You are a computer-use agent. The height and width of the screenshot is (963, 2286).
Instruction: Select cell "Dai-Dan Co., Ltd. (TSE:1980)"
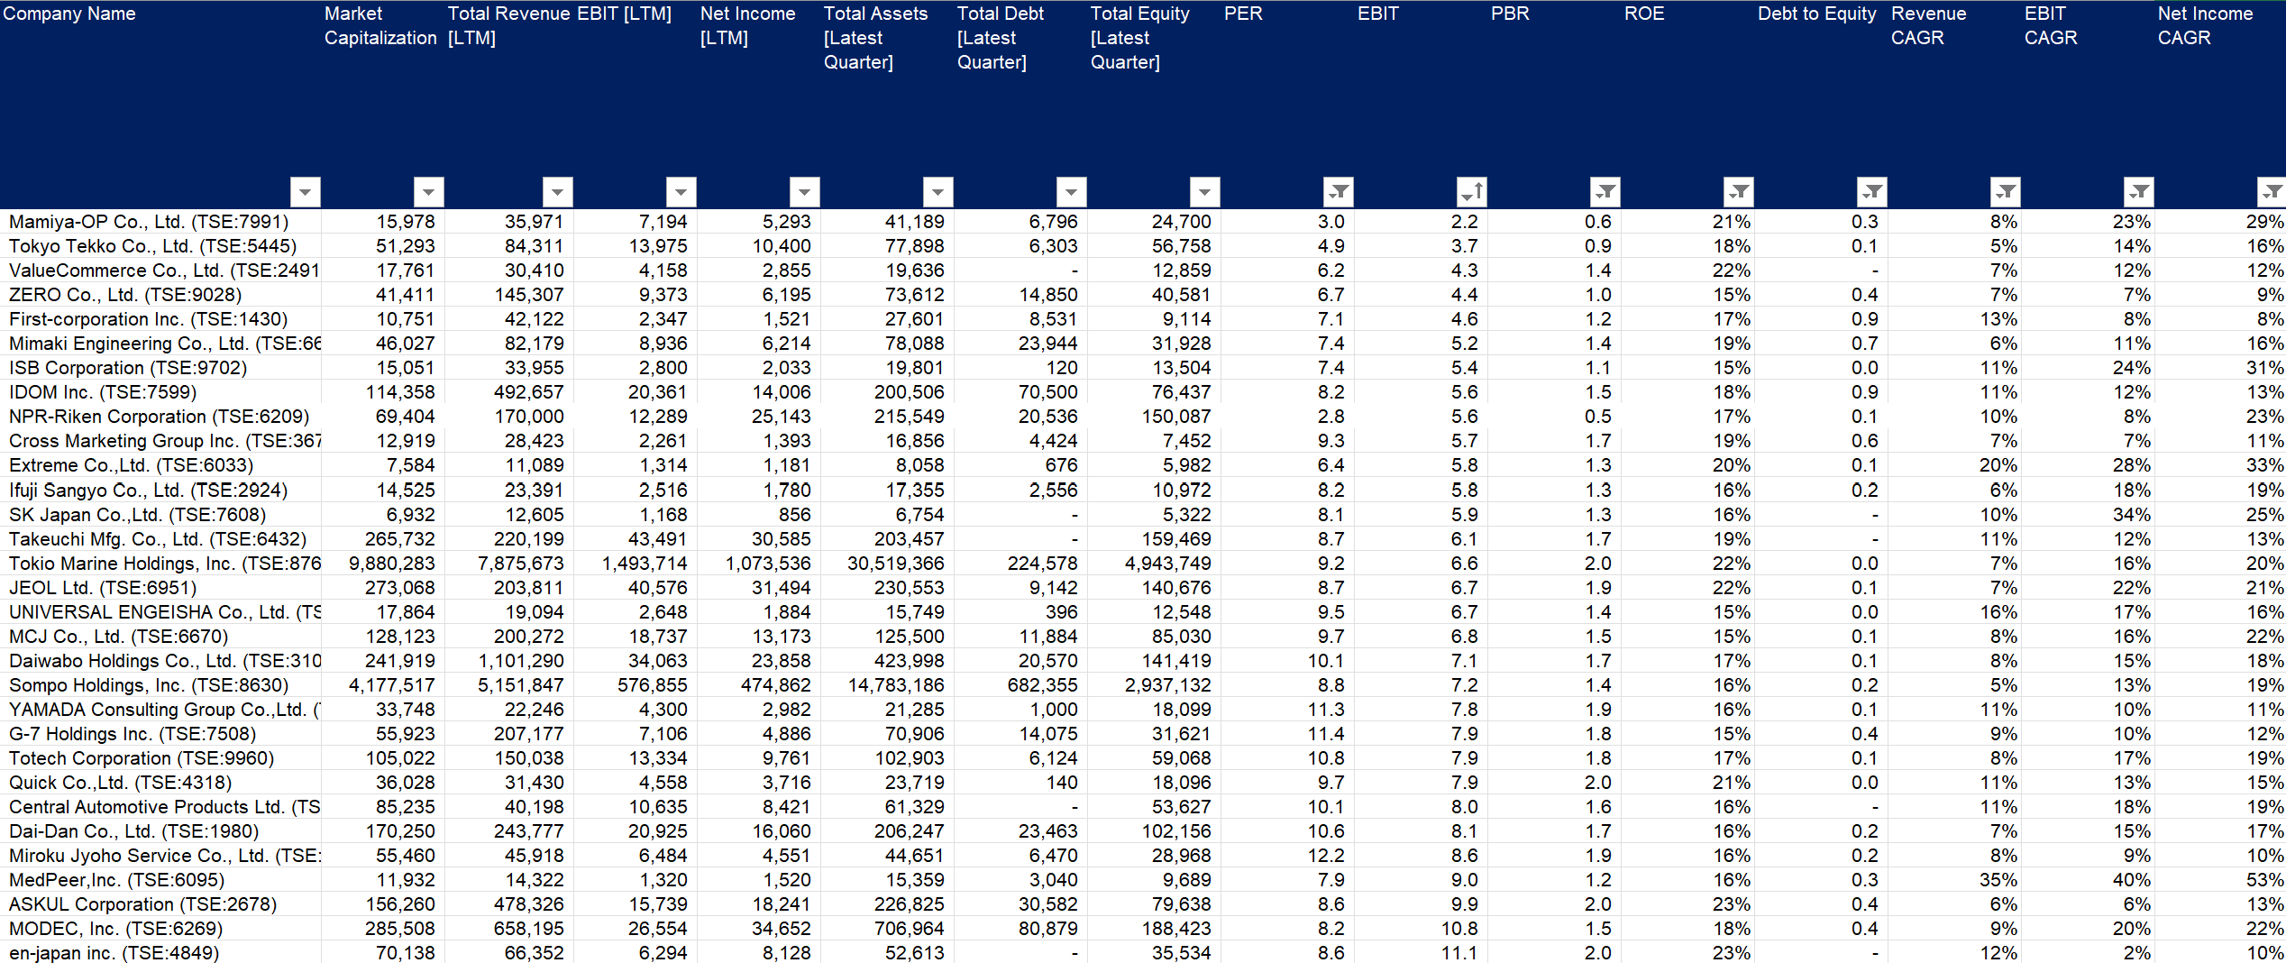coord(161,831)
